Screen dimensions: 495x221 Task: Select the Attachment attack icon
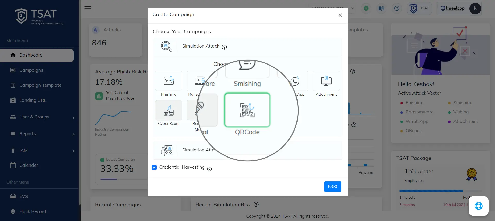pyautogui.click(x=326, y=81)
